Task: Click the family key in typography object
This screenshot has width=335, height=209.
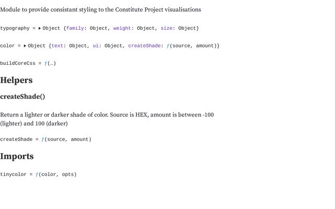Action: coord(75,28)
